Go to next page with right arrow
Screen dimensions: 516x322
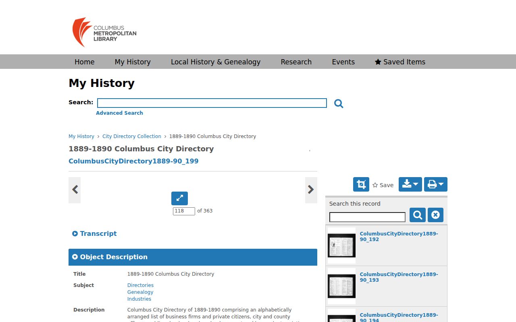[311, 190]
